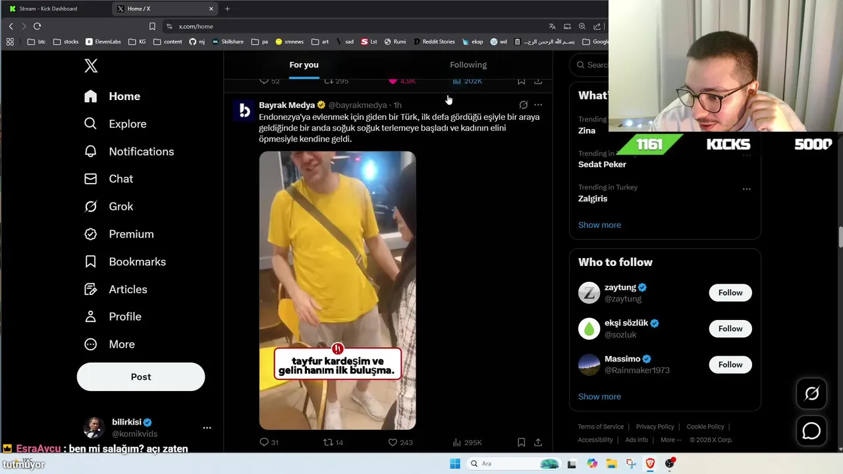This screenshot has width=843, height=474.
Task: Follow Massimo account
Action: pos(730,365)
